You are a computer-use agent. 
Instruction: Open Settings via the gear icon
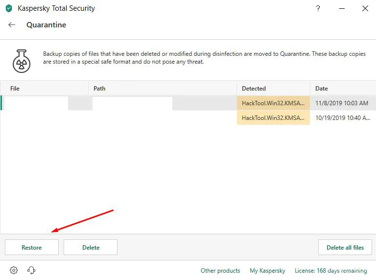tap(14, 270)
